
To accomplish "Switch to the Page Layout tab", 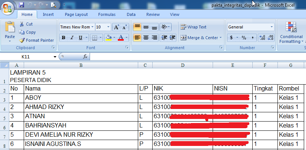I will point(76,14).
